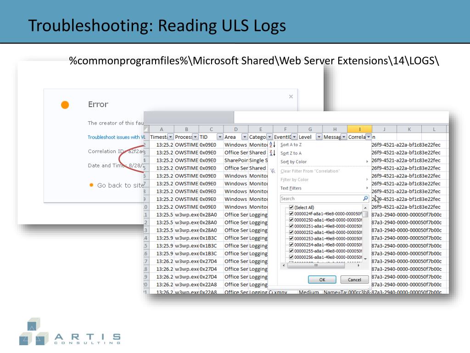Click the filter list vertical scrollbar thumb
This screenshot has width=470, height=353.
365,214
